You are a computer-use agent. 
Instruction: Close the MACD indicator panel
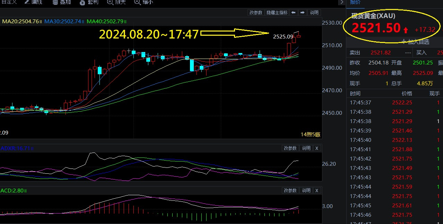(316, 190)
